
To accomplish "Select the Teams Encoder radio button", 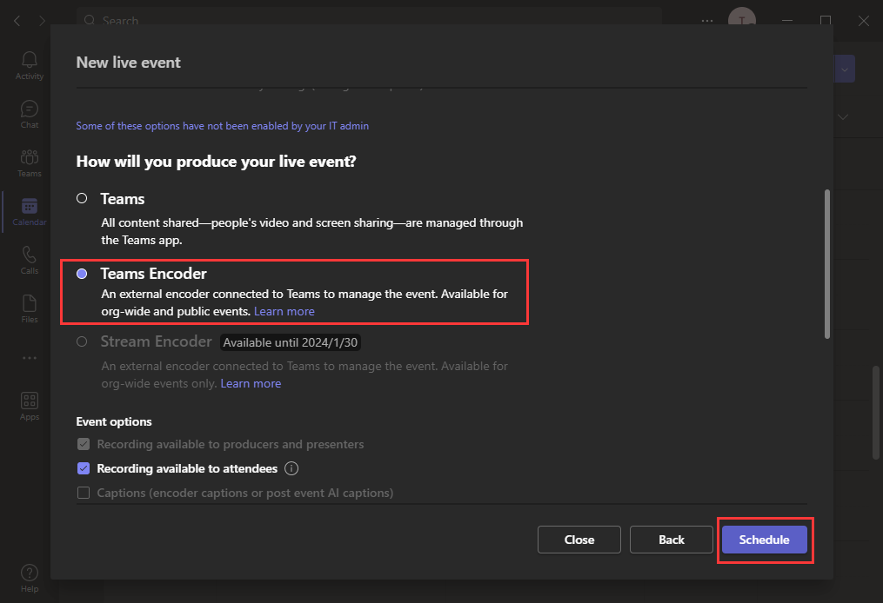I will (82, 274).
